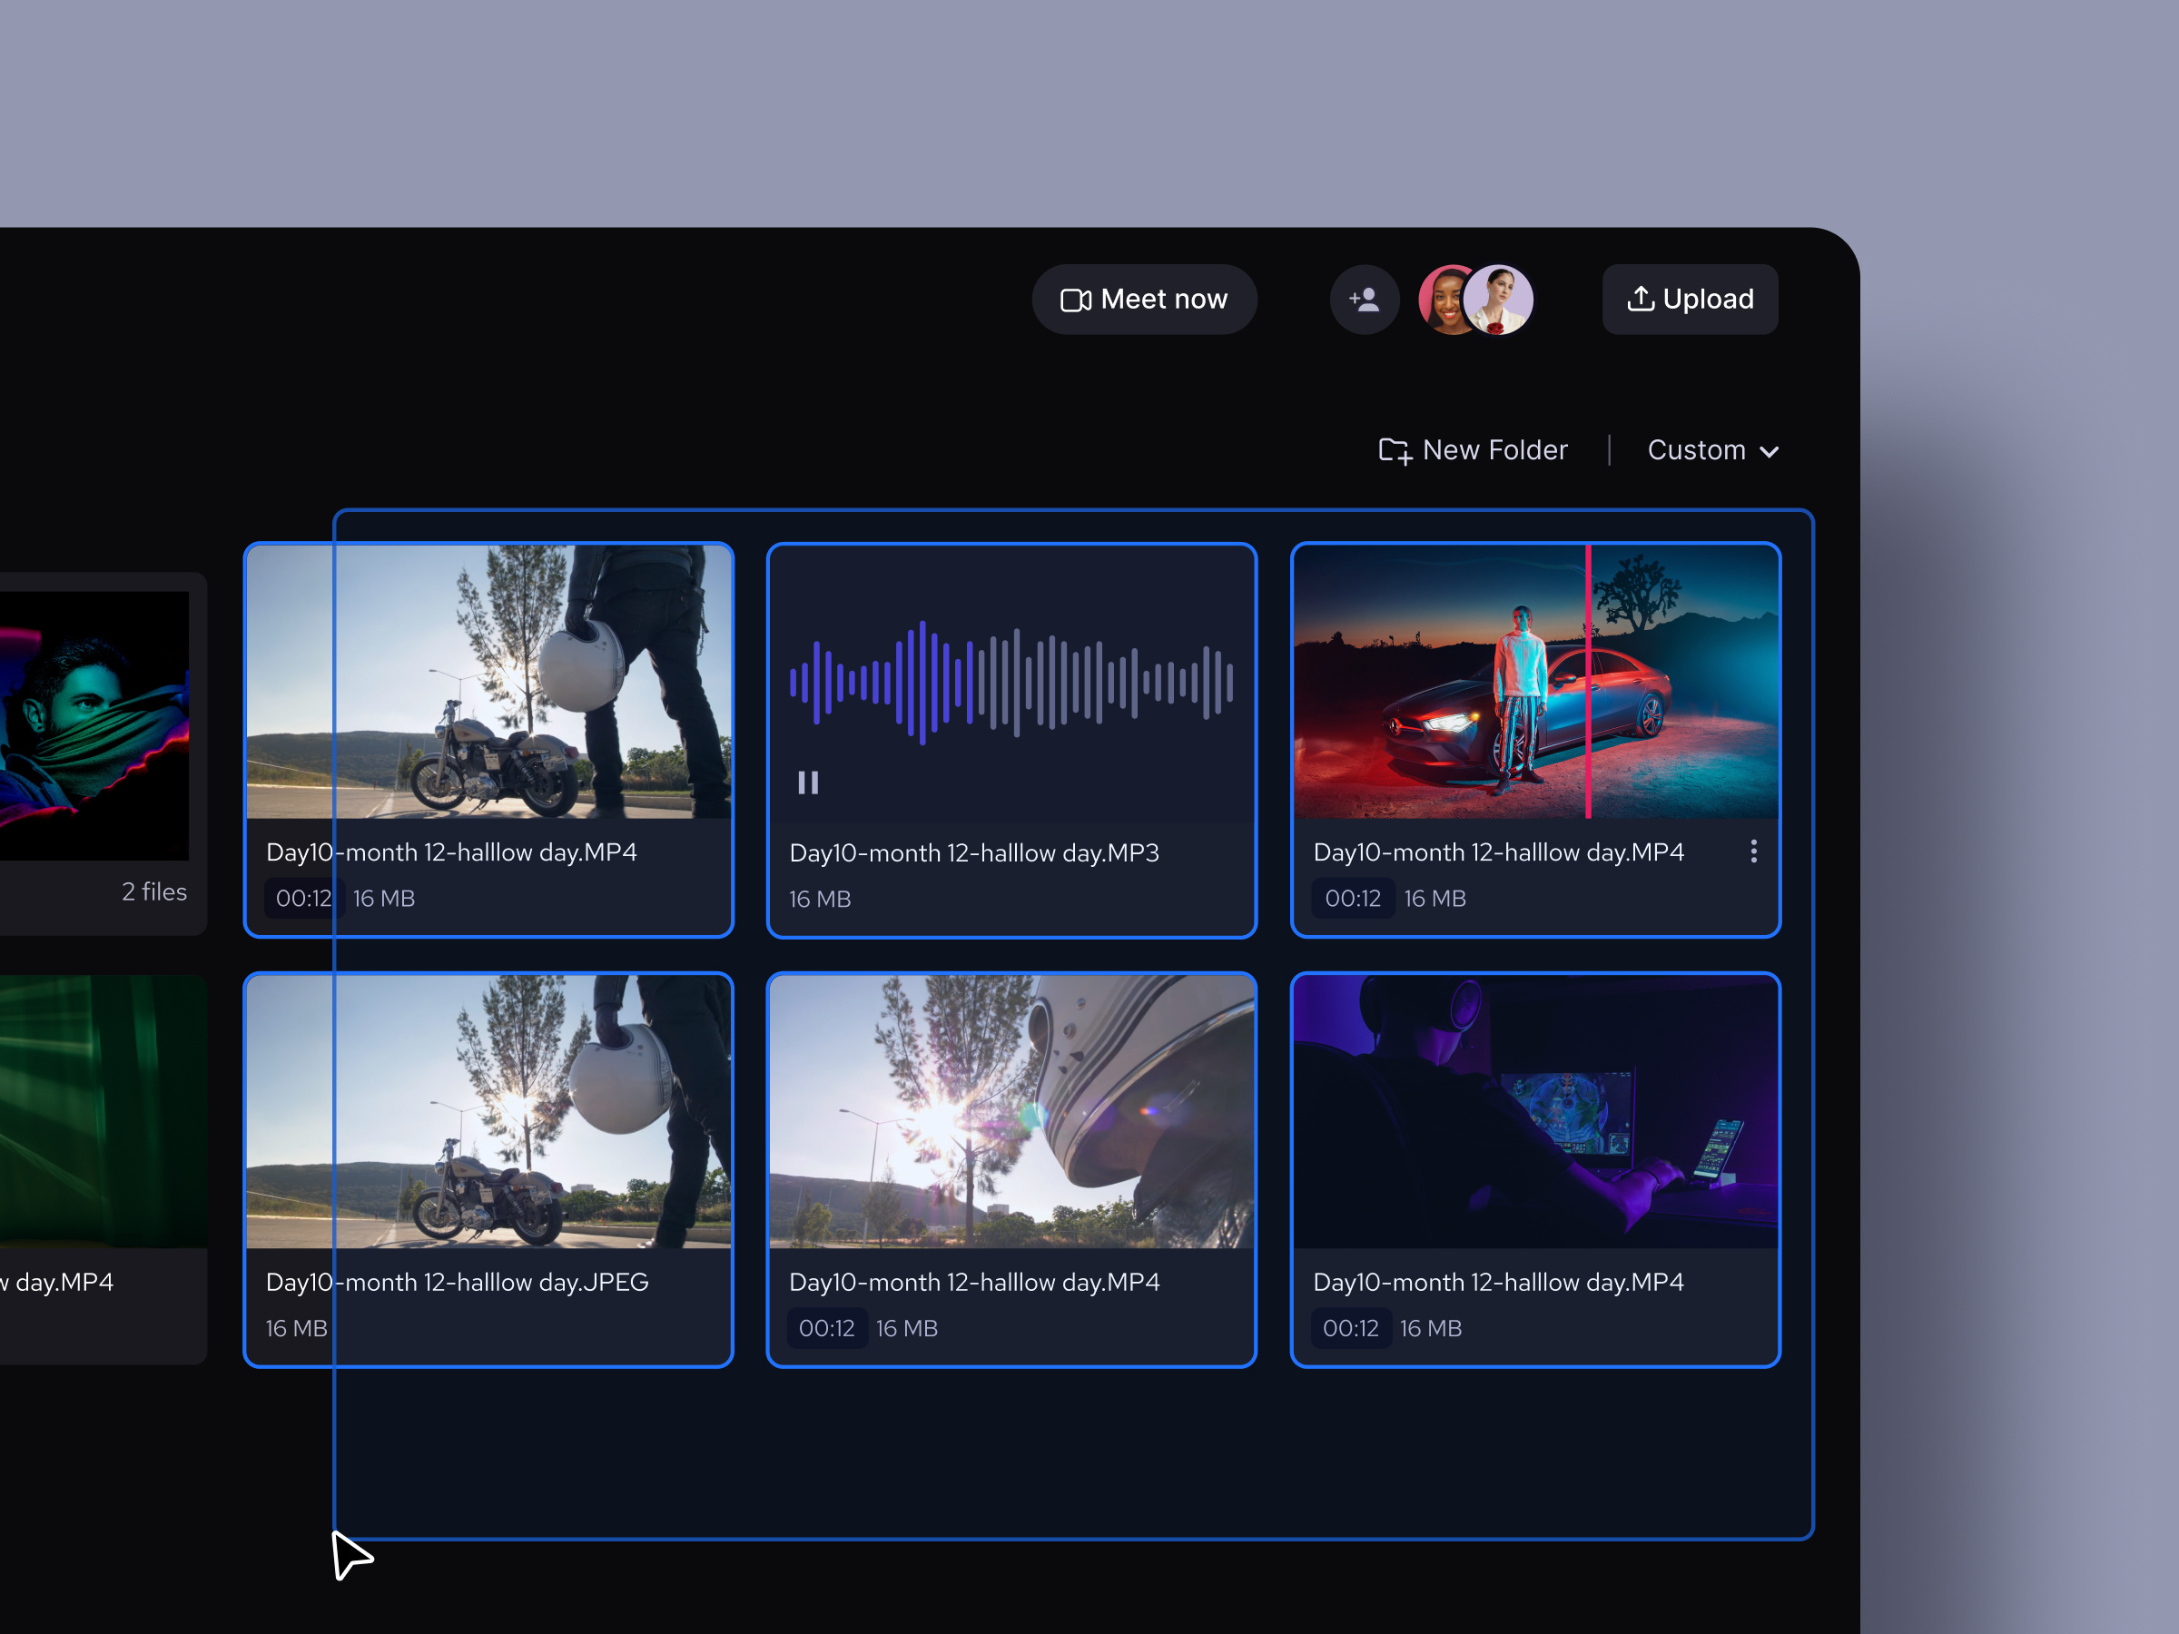Click the video camera icon in Meet now
This screenshot has height=1634, width=2179.
point(1075,300)
